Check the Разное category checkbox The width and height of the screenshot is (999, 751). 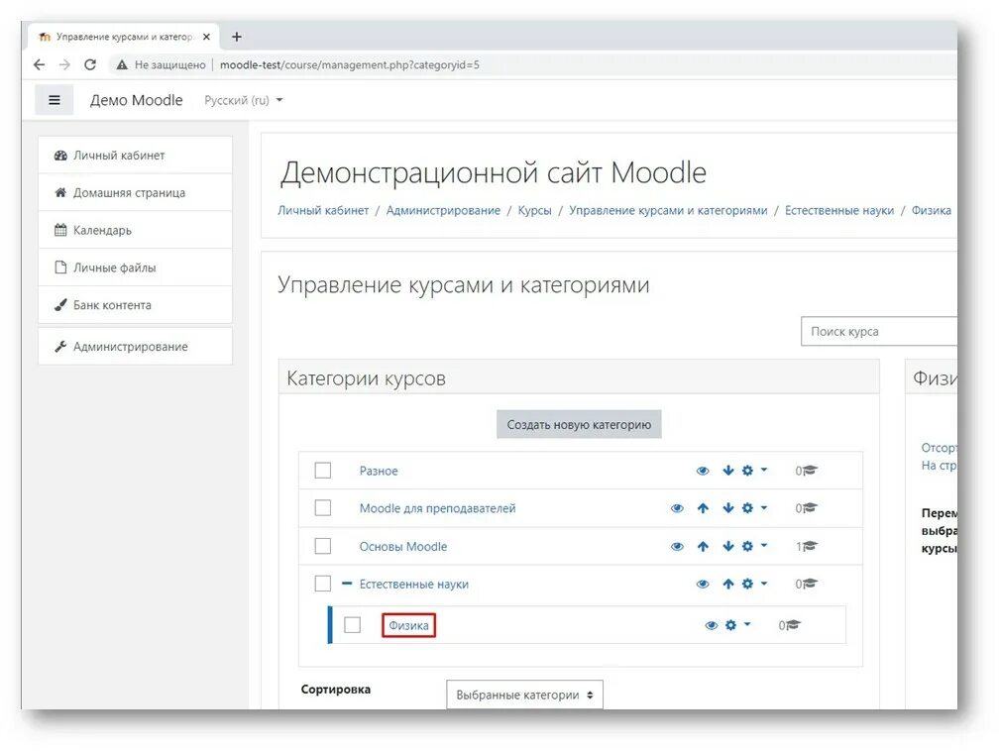point(323,470)
